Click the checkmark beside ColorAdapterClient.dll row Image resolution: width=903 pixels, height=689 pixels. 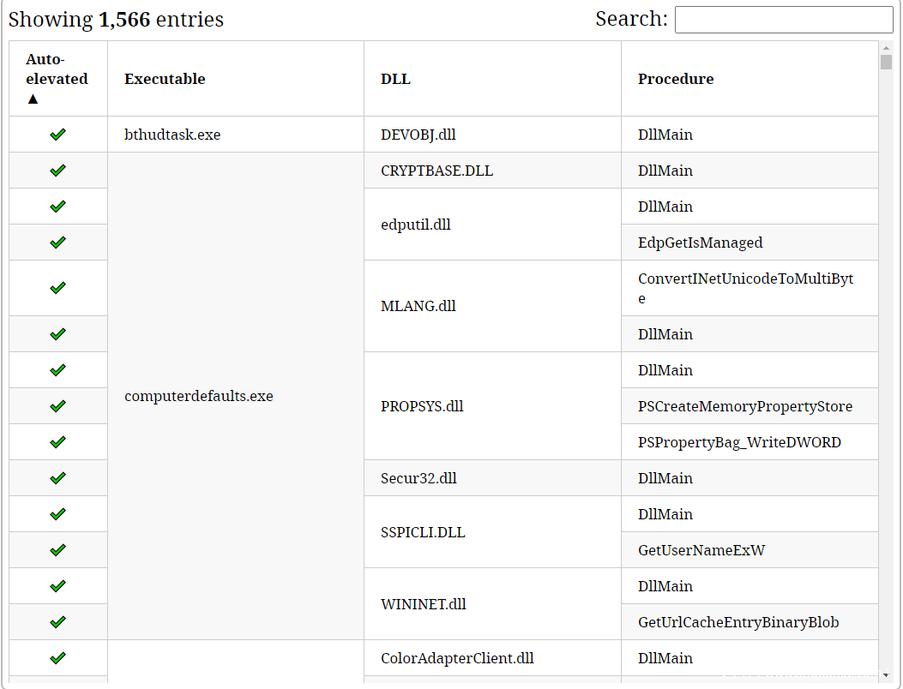click(57, 658)
